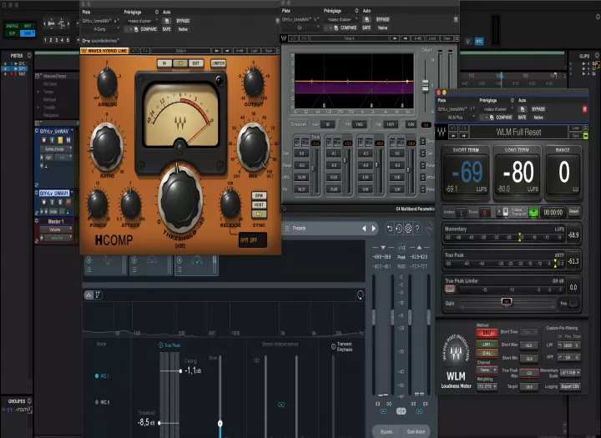Toggle Transient Emphasis power in Ozone
601x438 pixels.
(333, 347)
